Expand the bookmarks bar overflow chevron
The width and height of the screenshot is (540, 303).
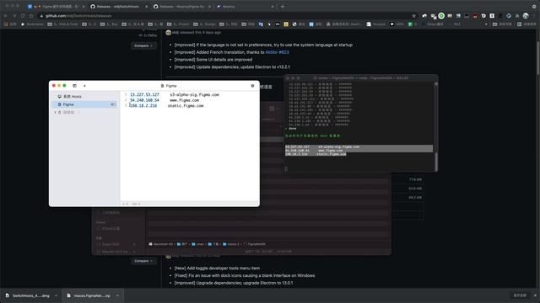[x=486, y=24]
